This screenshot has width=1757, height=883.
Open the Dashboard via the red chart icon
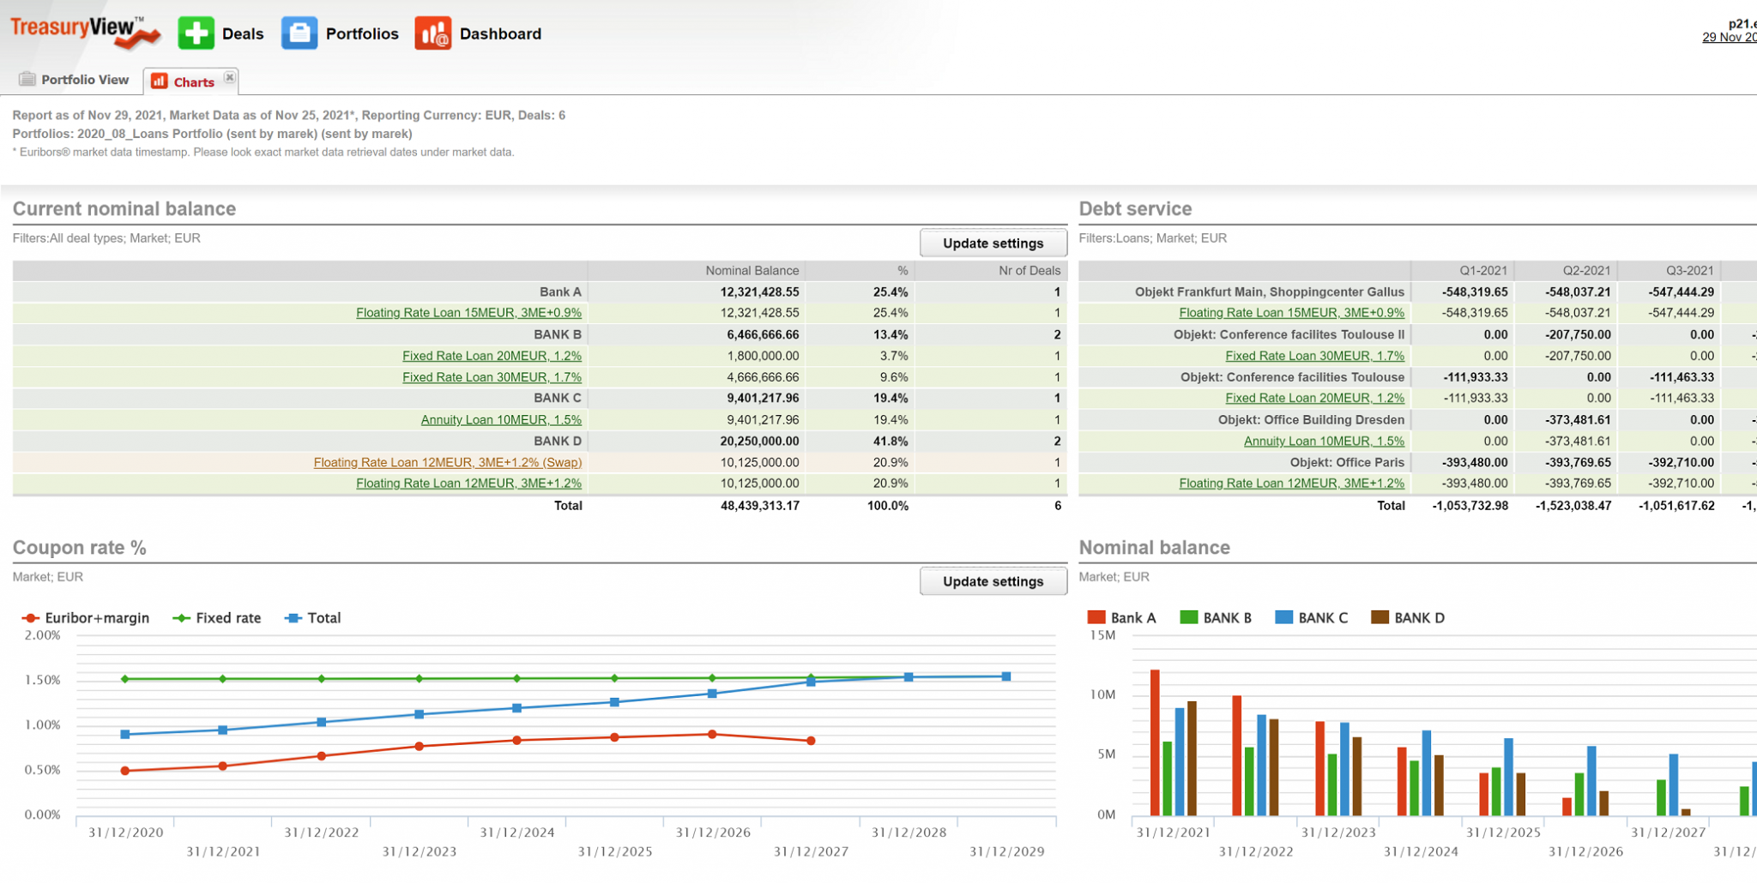coord(433,33)
